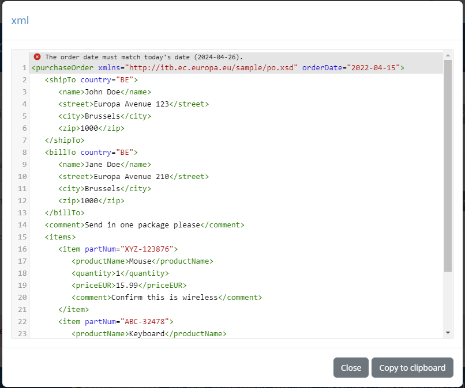Click the error message about order date

pos(144,57)
